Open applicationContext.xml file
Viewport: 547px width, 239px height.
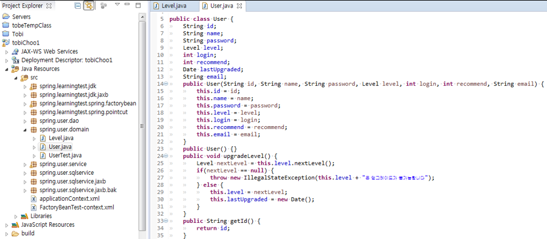[70, 199]
